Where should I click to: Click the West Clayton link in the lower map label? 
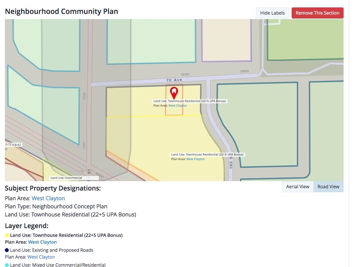click(x=195, y=159)
